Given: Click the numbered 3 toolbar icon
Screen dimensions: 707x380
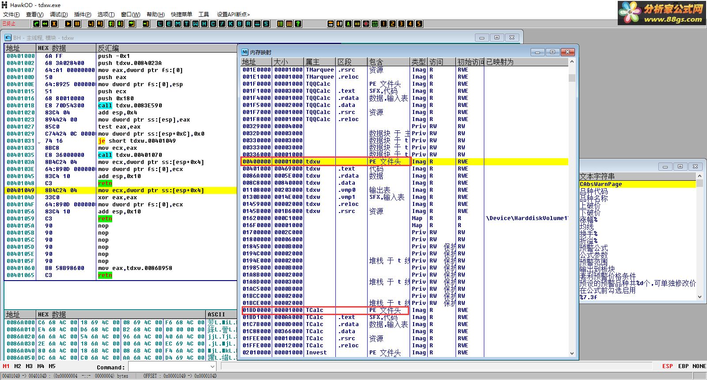Looking at the screenshot, I should point(401,24).
